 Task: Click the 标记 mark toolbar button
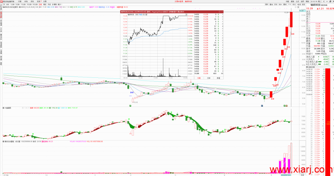pyautogui.click(x=294, y=4)
